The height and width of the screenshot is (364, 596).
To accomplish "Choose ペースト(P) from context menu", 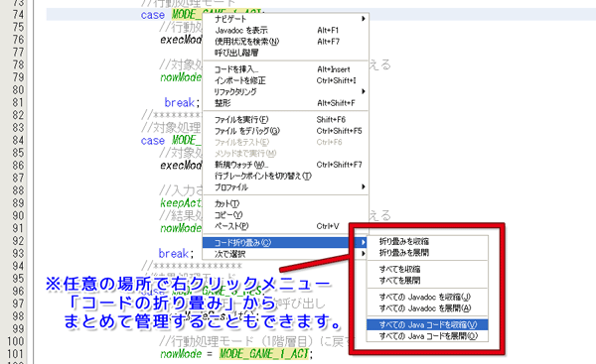I will pyautogui.click(x=285, y=226).
